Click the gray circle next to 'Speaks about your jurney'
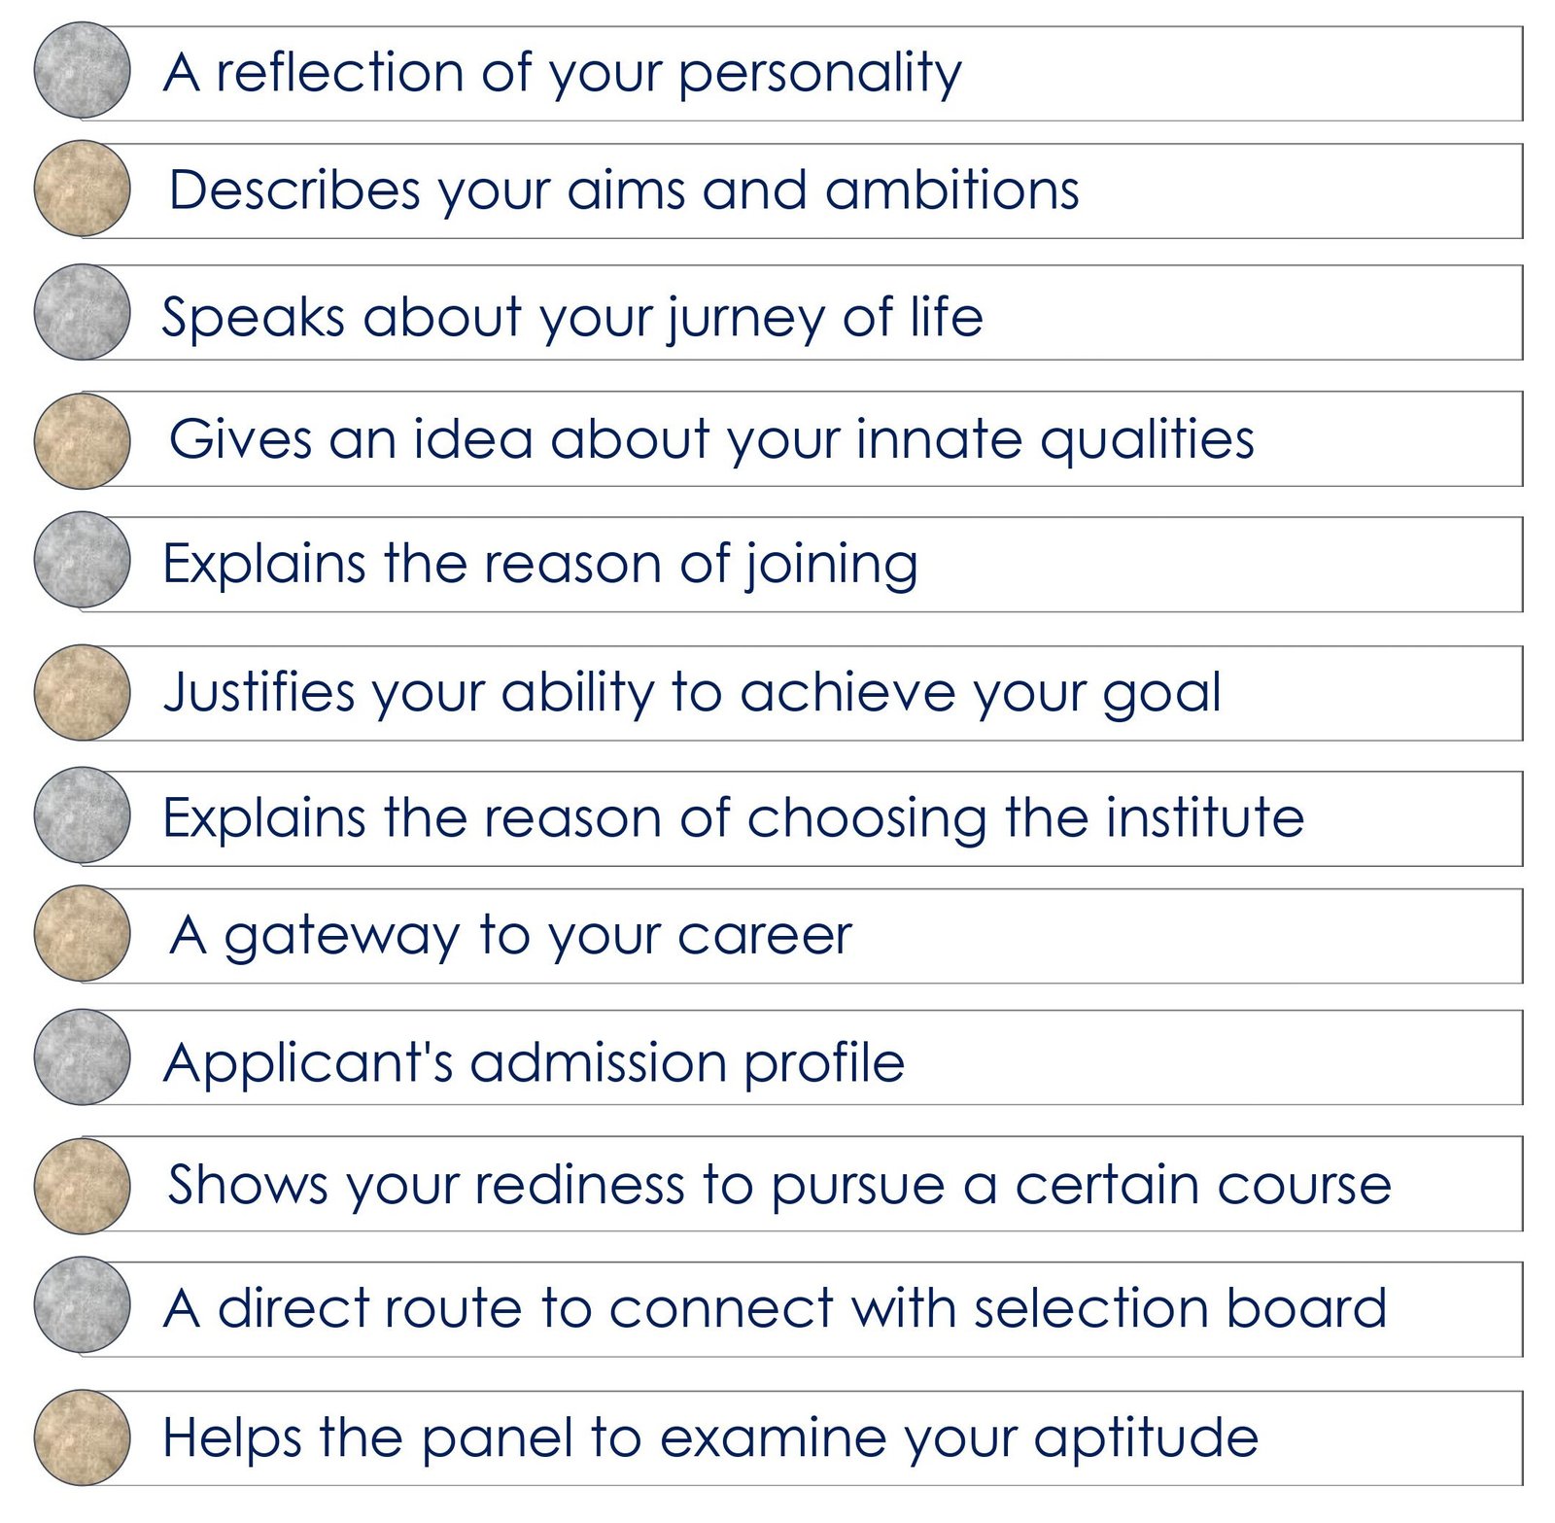1555x1523 pixels. (x=82, y=312)
